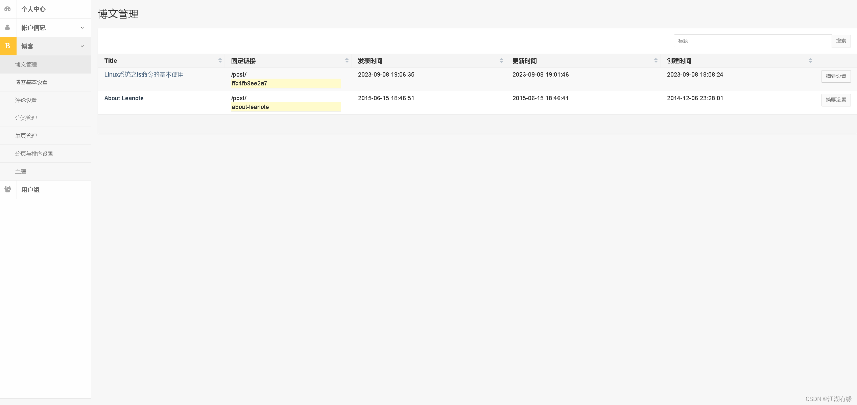857x405 pixels.
Task: Go to 博文管理 submenu item
Action: (x=45, y=64)
